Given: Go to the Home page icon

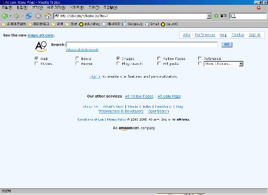Looking at the screenshot, I should 48,16.
